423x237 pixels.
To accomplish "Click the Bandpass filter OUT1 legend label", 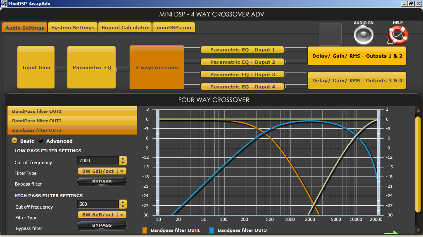I will [x=175, y=230].
